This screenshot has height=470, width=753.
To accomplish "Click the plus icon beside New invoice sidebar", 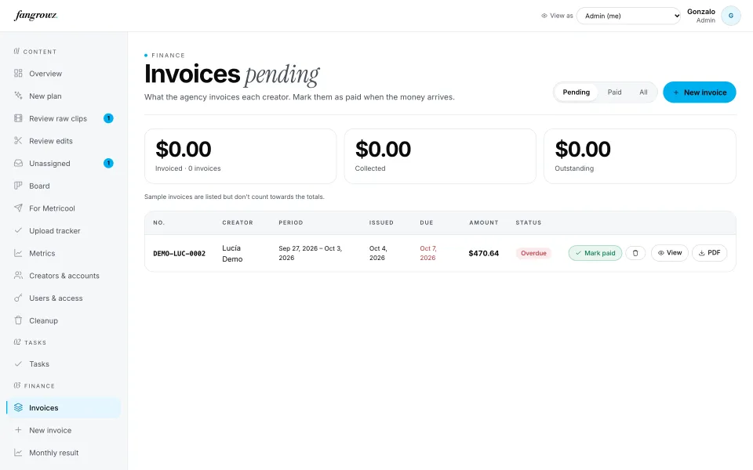I will coord(18,430).
